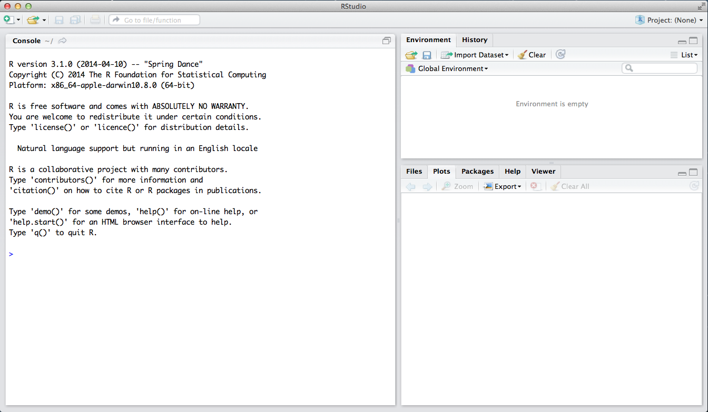Expand the recent files dropdown arrow

tap(44, 21)
